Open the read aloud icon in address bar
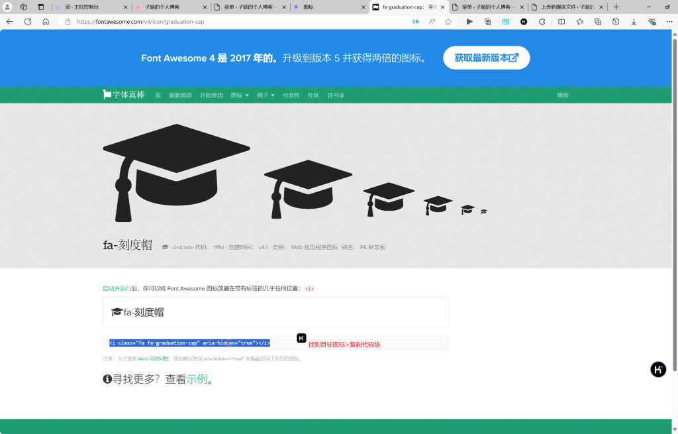The image size is (678, 434). point(432,22)
